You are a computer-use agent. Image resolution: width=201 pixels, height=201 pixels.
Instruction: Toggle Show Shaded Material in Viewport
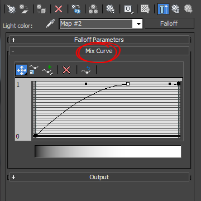tap(145, 9)
